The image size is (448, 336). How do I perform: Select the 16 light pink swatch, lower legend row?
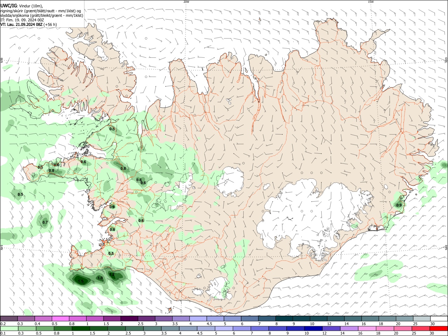click(367, 328)
